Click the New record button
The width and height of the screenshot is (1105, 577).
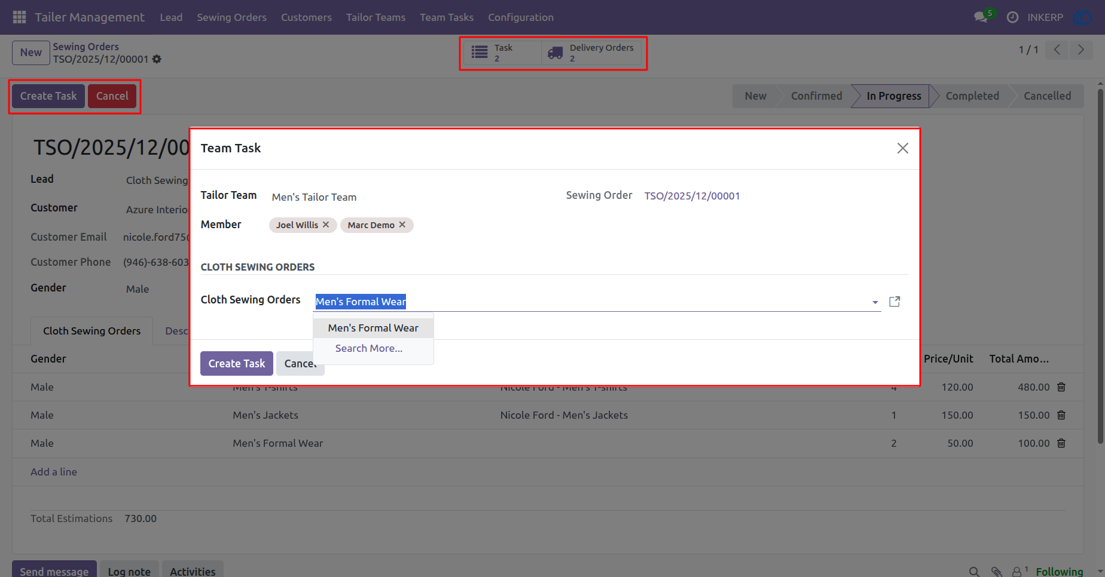pyautogui.click(x=31, y=53)
